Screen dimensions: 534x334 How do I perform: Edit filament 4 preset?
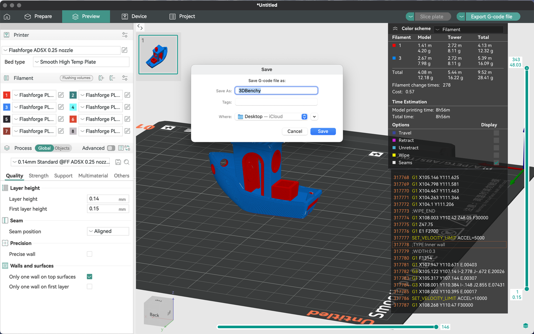(127, 107)
